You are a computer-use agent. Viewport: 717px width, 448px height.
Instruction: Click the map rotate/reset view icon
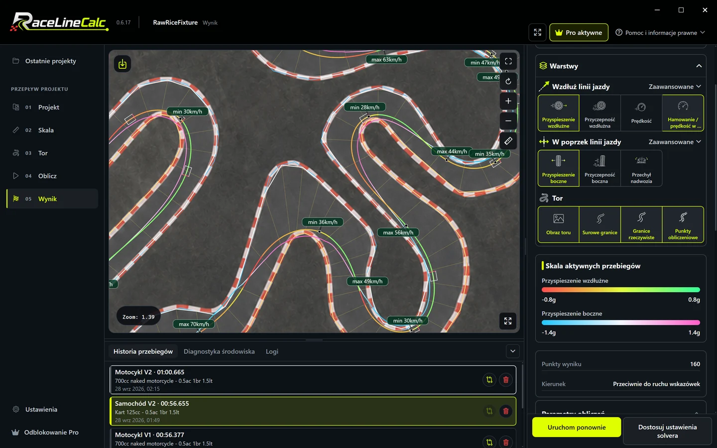pos(508,81)
